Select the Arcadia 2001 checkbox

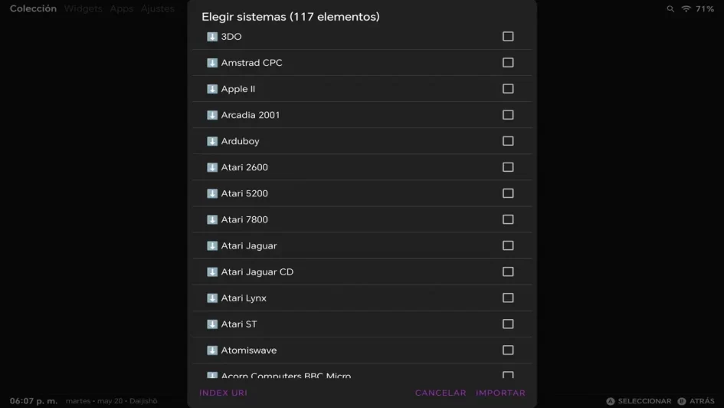point(508,115)
